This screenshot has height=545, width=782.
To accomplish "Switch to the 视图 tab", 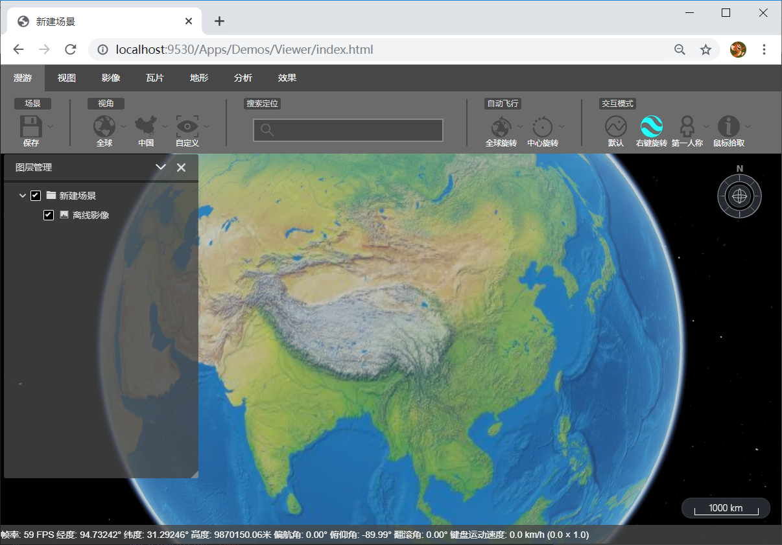I will click(67, 78).
